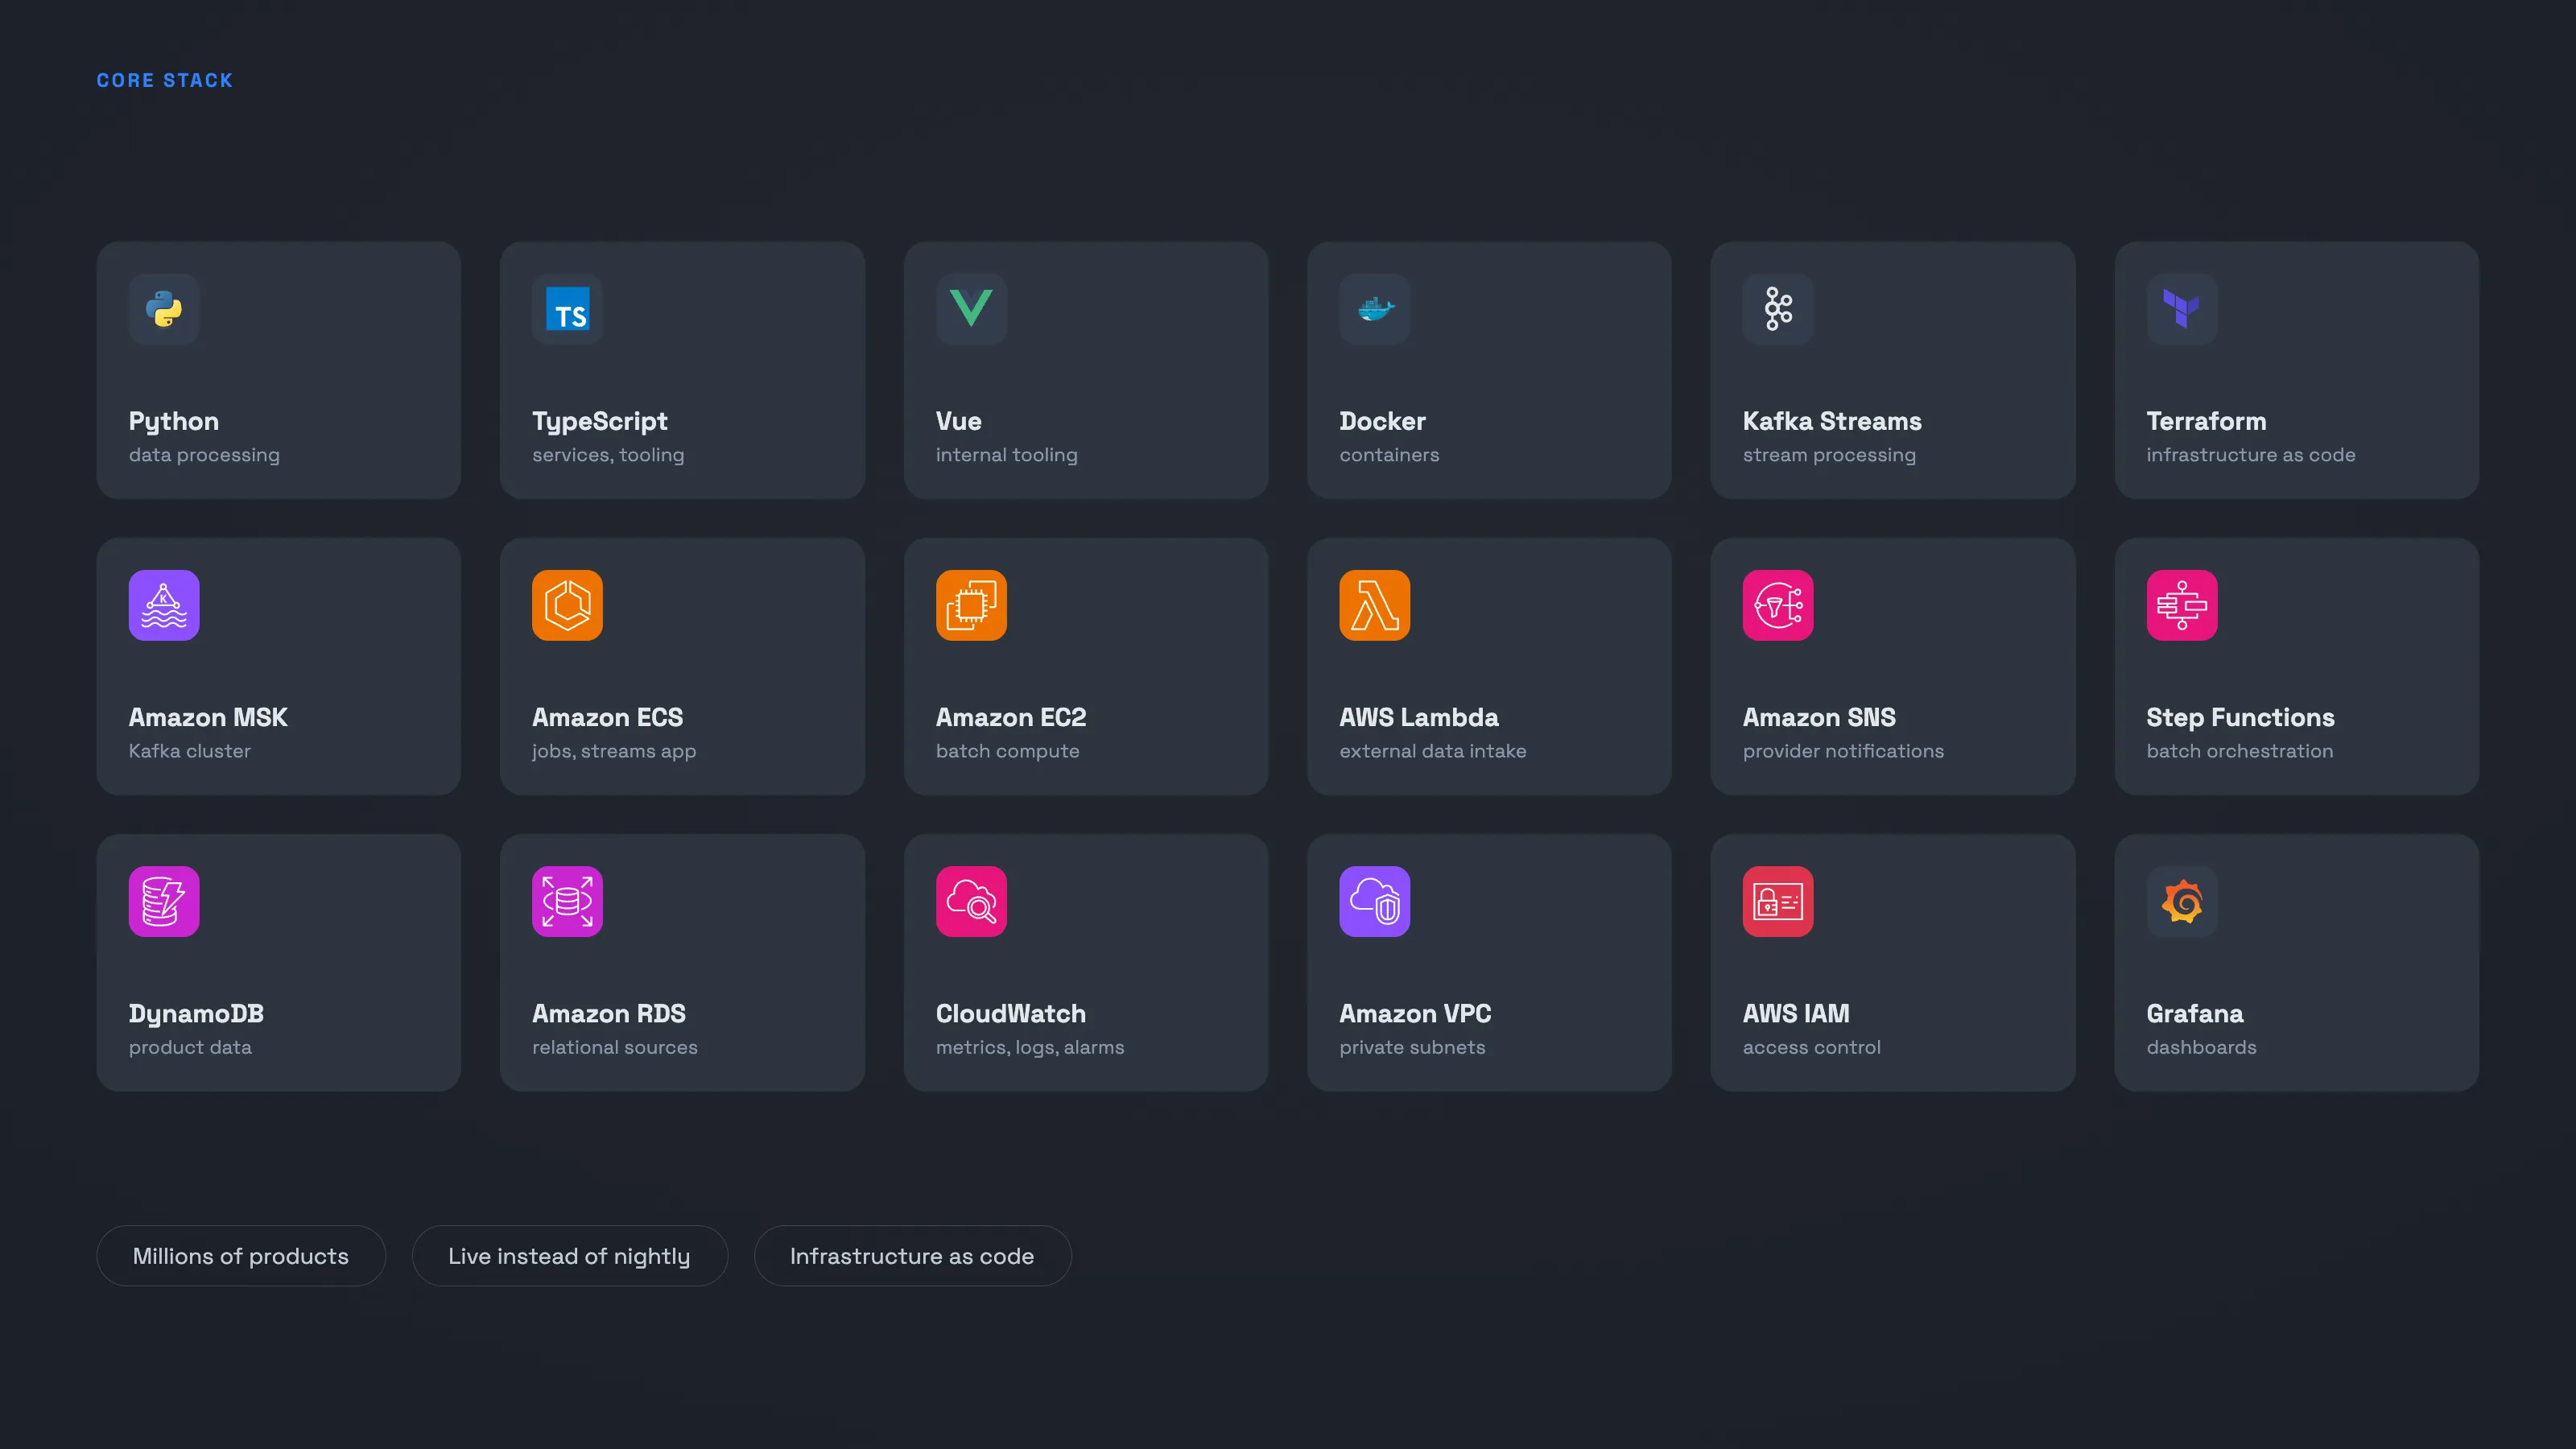Click the Terraform logo icon

pyautogui.click(x=2182, y=309)
